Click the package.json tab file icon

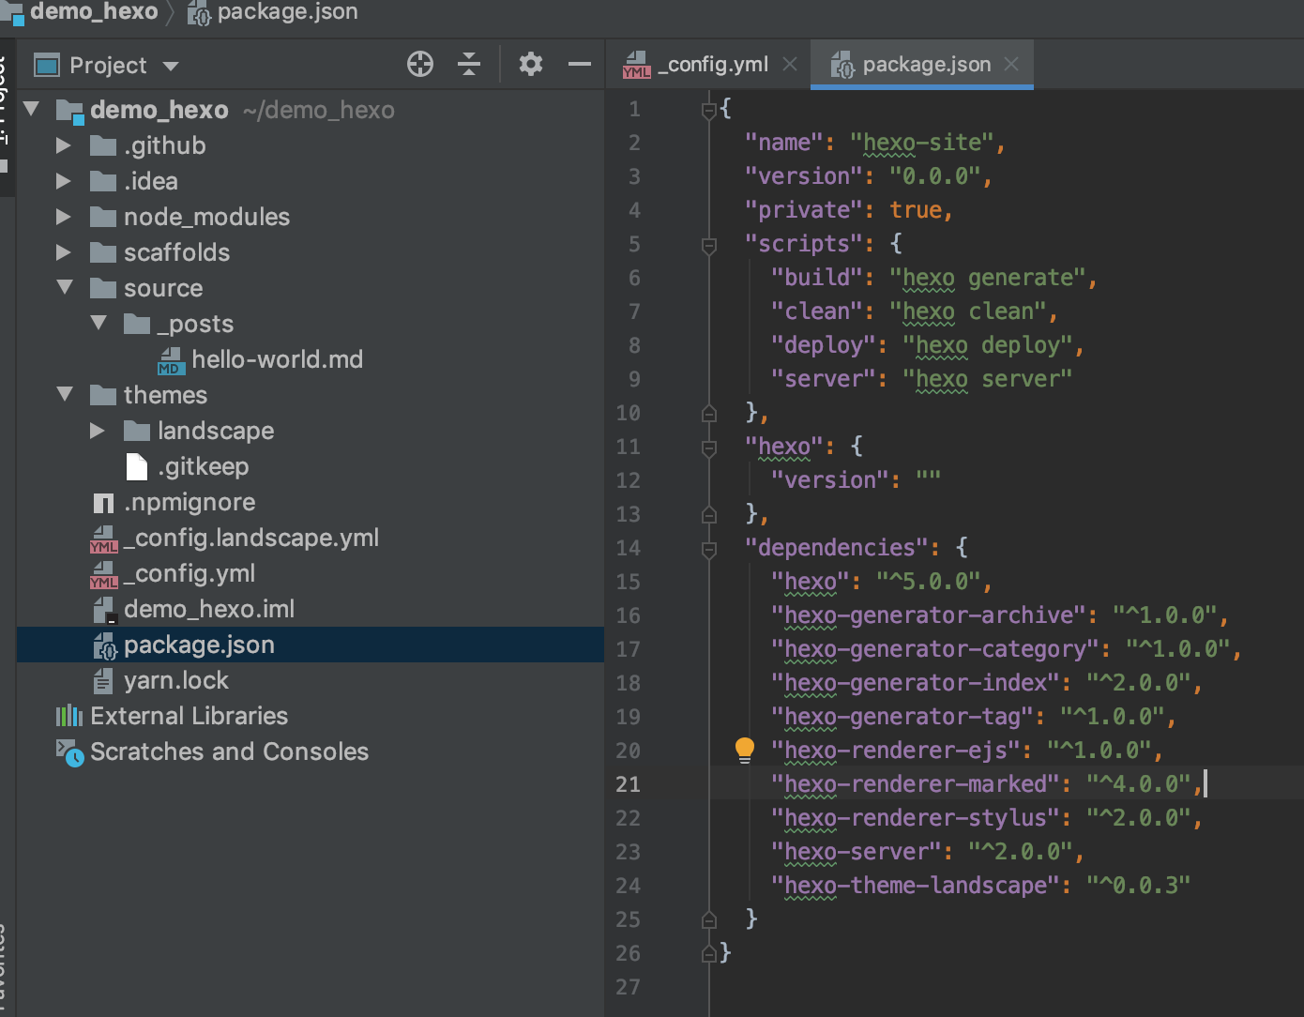[x=842, y=65]
